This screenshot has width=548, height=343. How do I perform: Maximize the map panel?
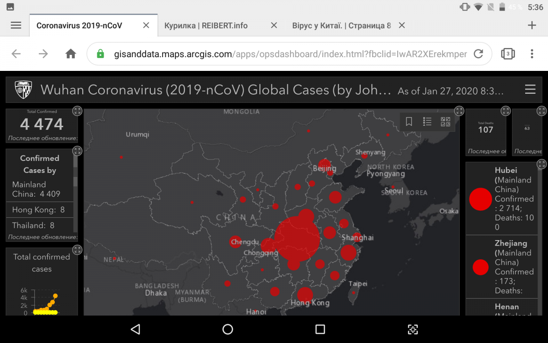[x=459, y=111]
